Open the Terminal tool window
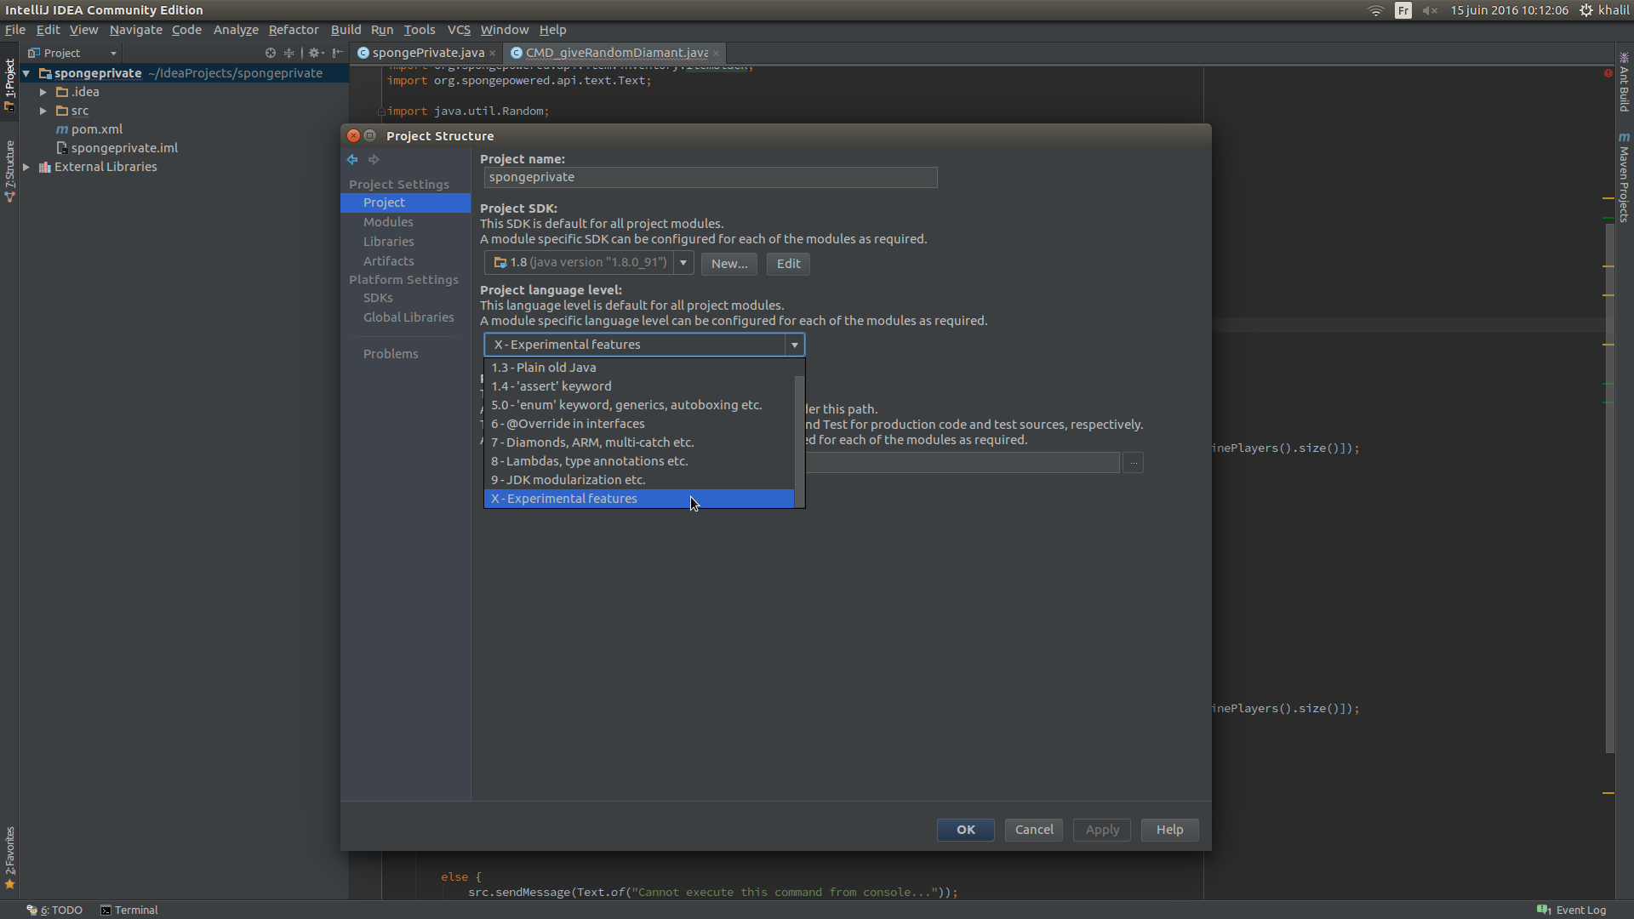The height and width of the screenshot is (919, 1634). 129,910
